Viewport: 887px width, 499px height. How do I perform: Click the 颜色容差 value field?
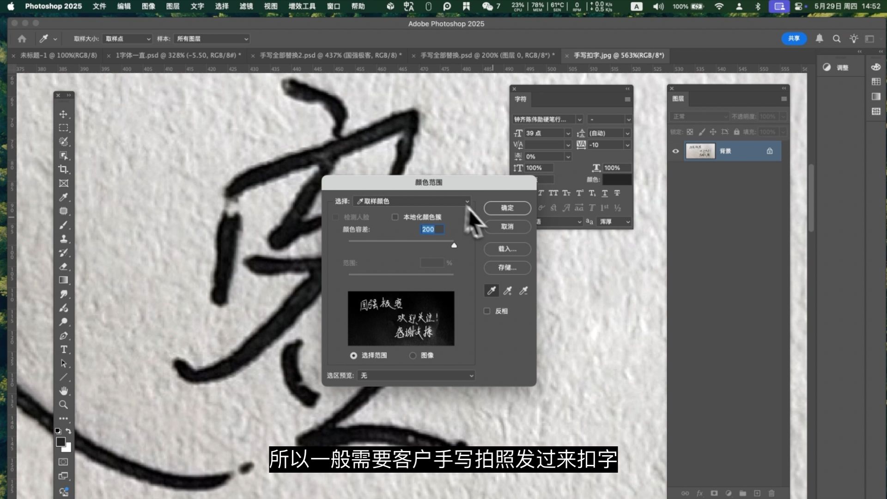[x=432, y=229]
